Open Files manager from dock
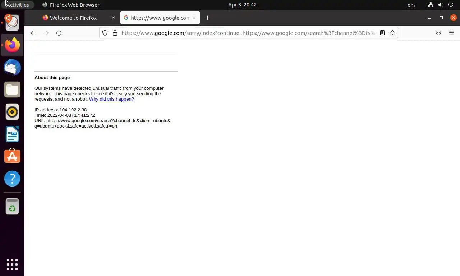The width and height of the screenshot is (460, 276). pyautogui.click(x=12, y=89)
